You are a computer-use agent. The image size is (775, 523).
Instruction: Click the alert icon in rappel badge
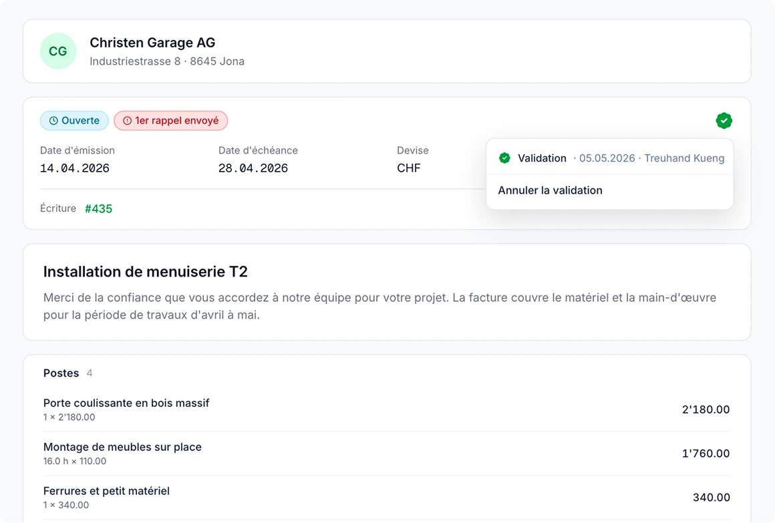(127, 121)
